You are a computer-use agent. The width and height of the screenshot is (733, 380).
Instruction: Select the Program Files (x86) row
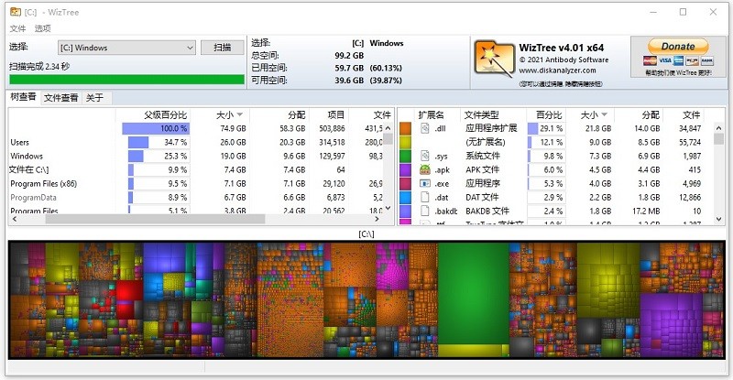point(196,184)
